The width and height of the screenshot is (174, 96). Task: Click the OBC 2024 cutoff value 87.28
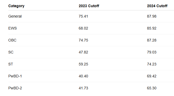pyautogui.click(x=152, y=40)
